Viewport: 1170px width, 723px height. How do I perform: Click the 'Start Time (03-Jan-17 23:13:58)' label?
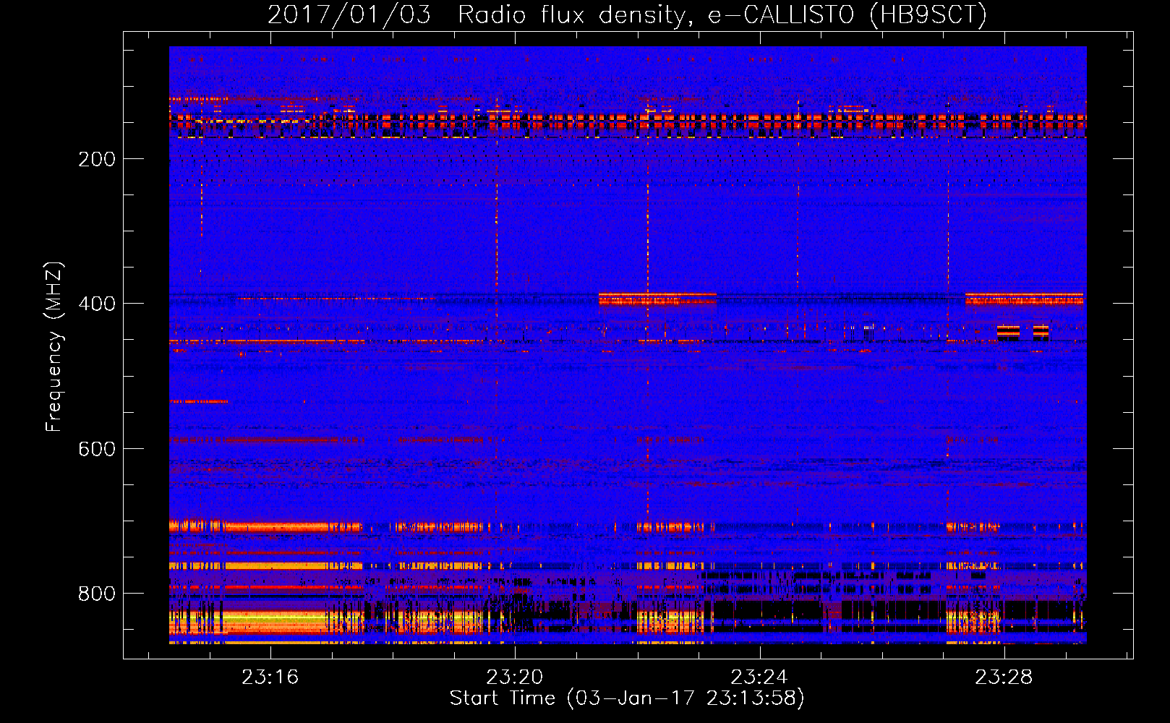click(627, 698)
